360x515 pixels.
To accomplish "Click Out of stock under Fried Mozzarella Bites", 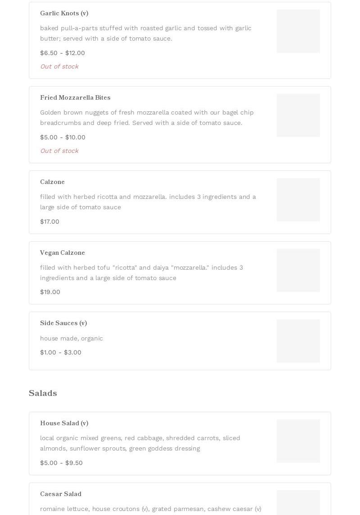I will (59, 151).
